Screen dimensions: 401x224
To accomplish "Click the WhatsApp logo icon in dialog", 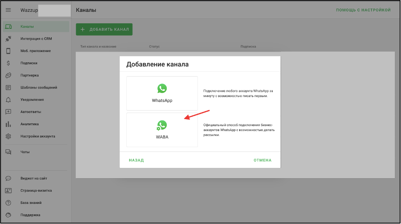I will point(162,88).
